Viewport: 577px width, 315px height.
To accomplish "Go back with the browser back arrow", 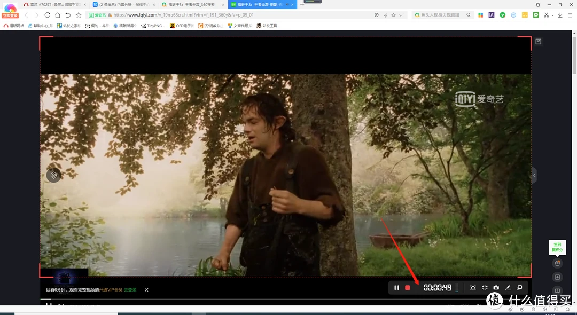I will [x=26, y=15].
